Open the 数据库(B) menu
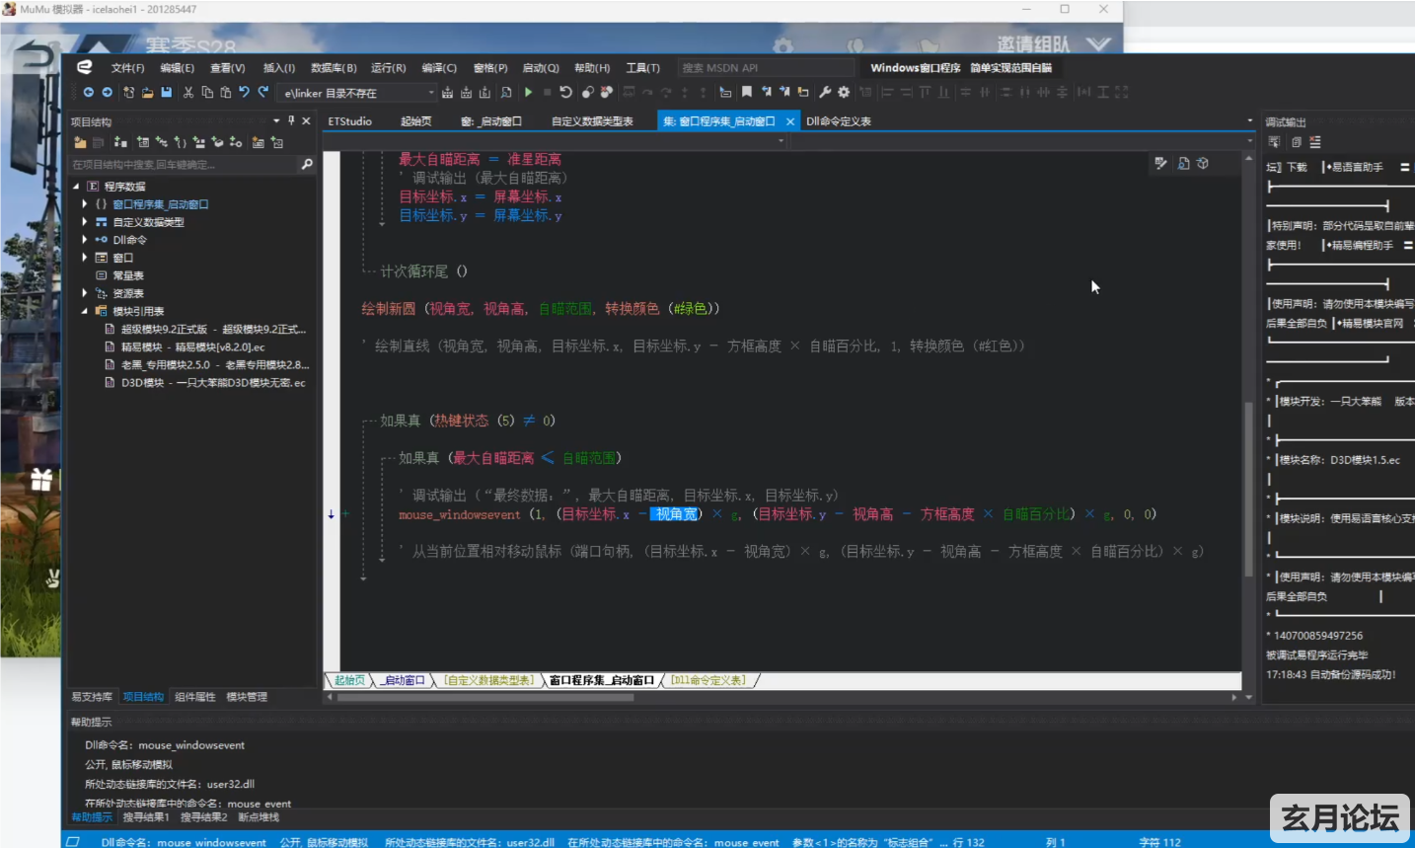This screenshot has height=848, width=1415. [334, 68]
